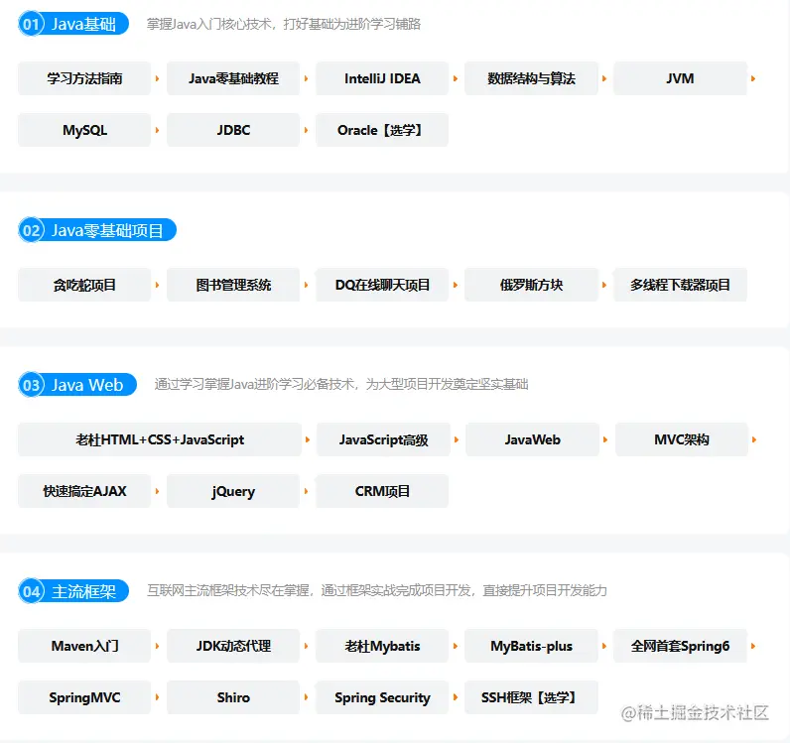The height and width of the screenshot is (743, 790).
Task: Select the JDBC course box
Action: click(233, 130)
